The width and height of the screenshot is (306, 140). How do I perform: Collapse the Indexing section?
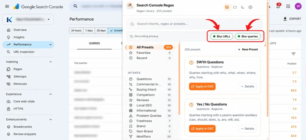click(x=51, y=62)
